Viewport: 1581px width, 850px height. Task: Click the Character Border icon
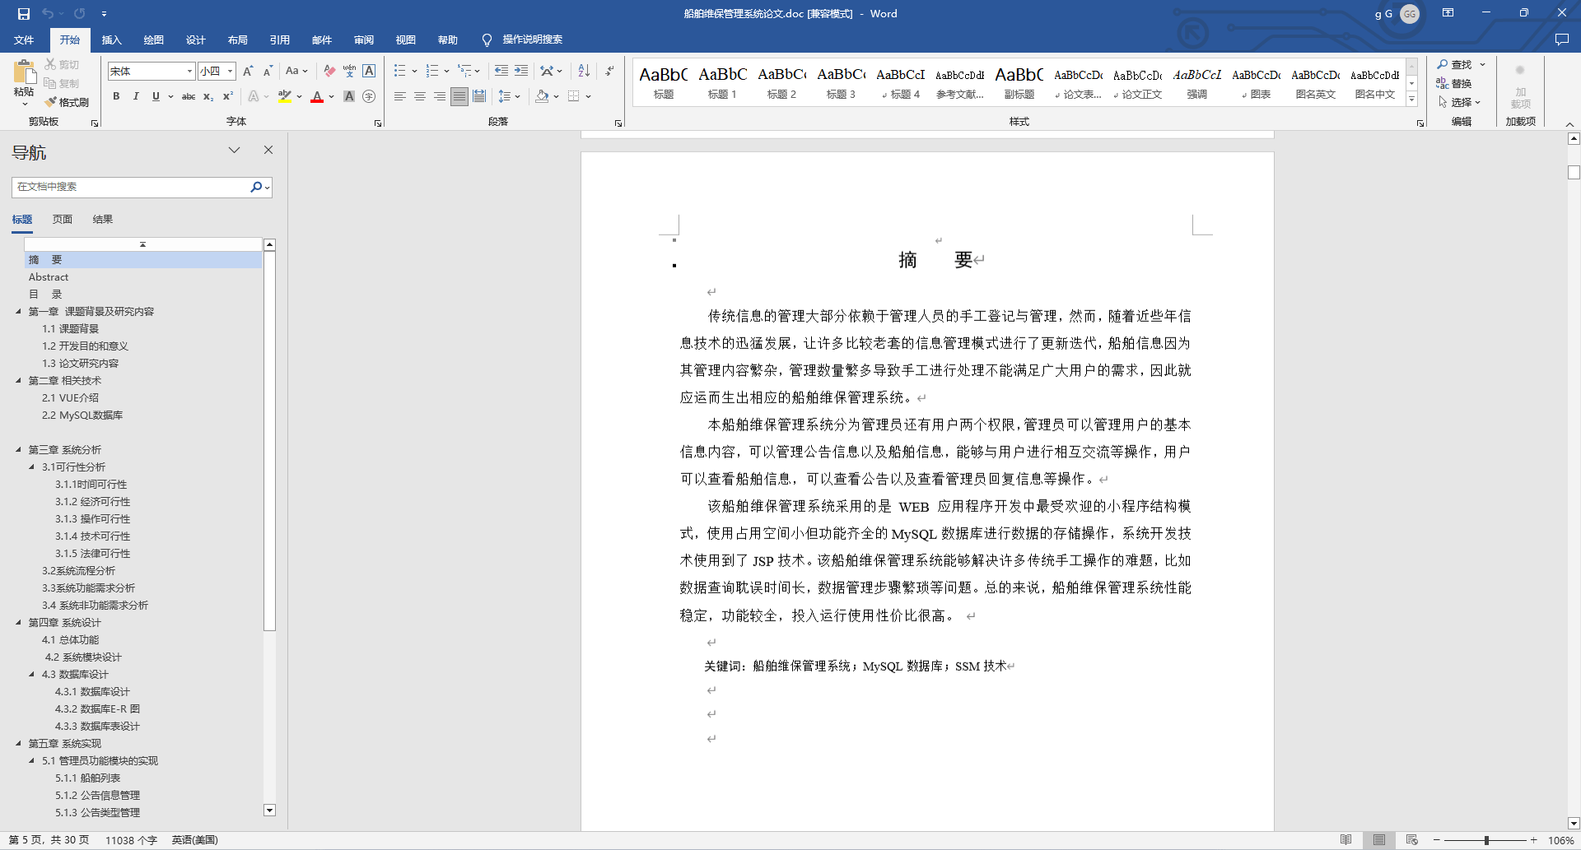pos(368,71)
